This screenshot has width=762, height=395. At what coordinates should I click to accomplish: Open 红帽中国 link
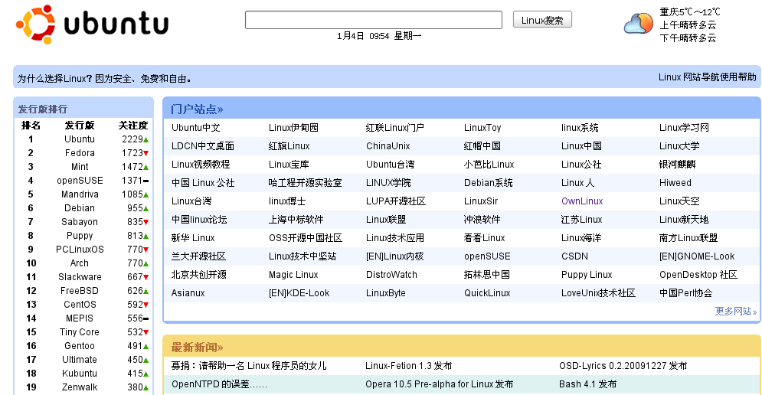click(x=482, y=146)
